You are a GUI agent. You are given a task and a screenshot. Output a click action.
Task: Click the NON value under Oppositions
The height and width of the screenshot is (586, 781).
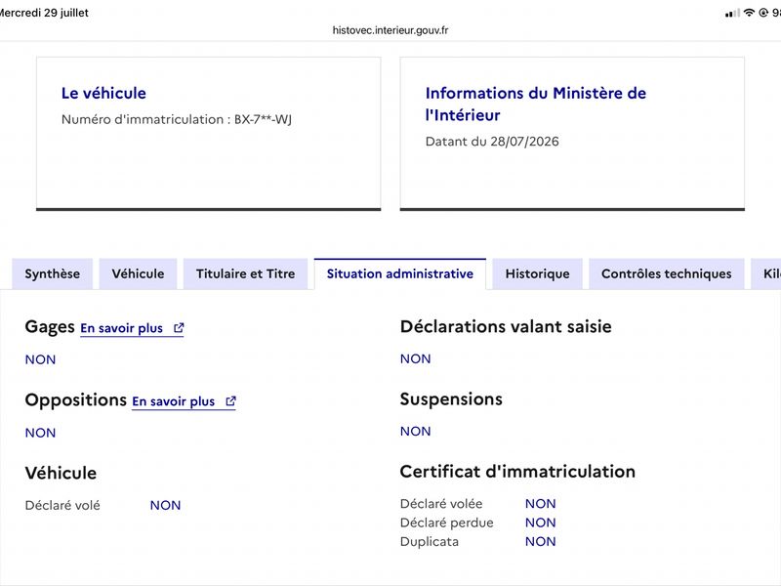tap(40, 433)
